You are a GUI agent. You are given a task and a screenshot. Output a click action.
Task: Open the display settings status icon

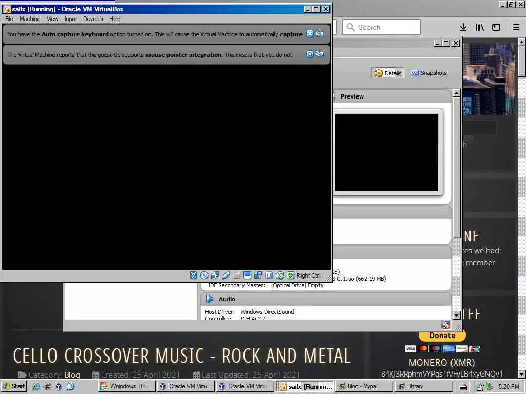[247, 275]
